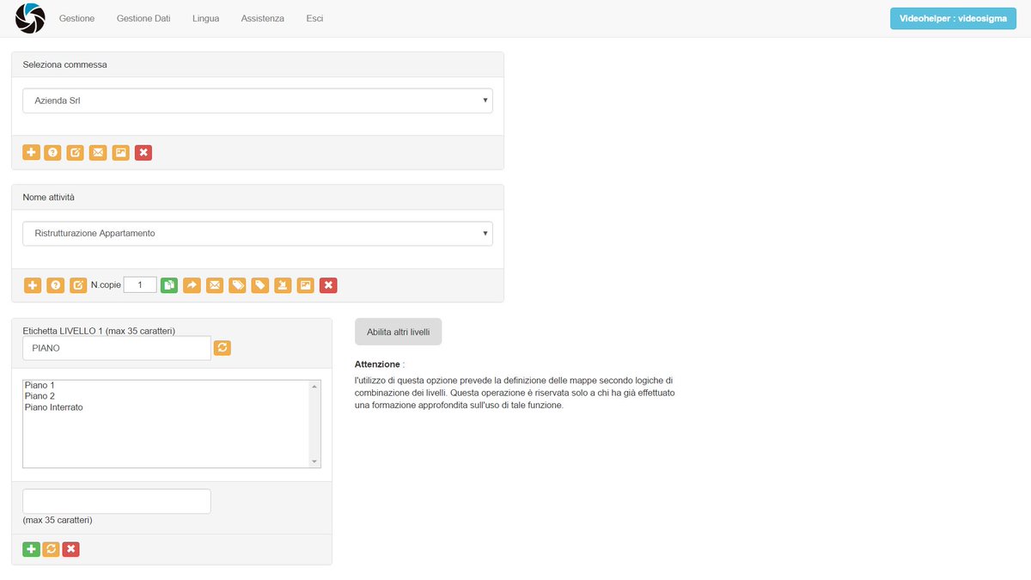Image resolution: width=1031 pixels, height=580 pixels.
Task: Open help for Seleziona commessa section
Action: point(53,152)
